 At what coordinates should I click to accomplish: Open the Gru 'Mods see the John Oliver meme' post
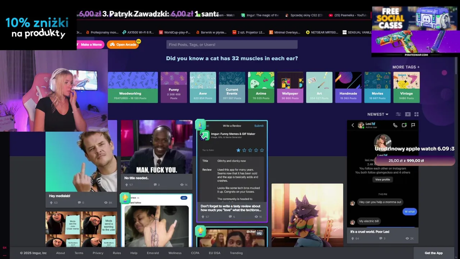tap(81, 229)
